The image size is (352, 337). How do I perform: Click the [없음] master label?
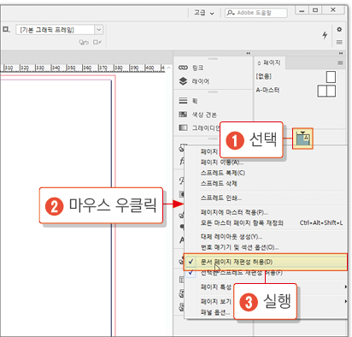(264, 76)
